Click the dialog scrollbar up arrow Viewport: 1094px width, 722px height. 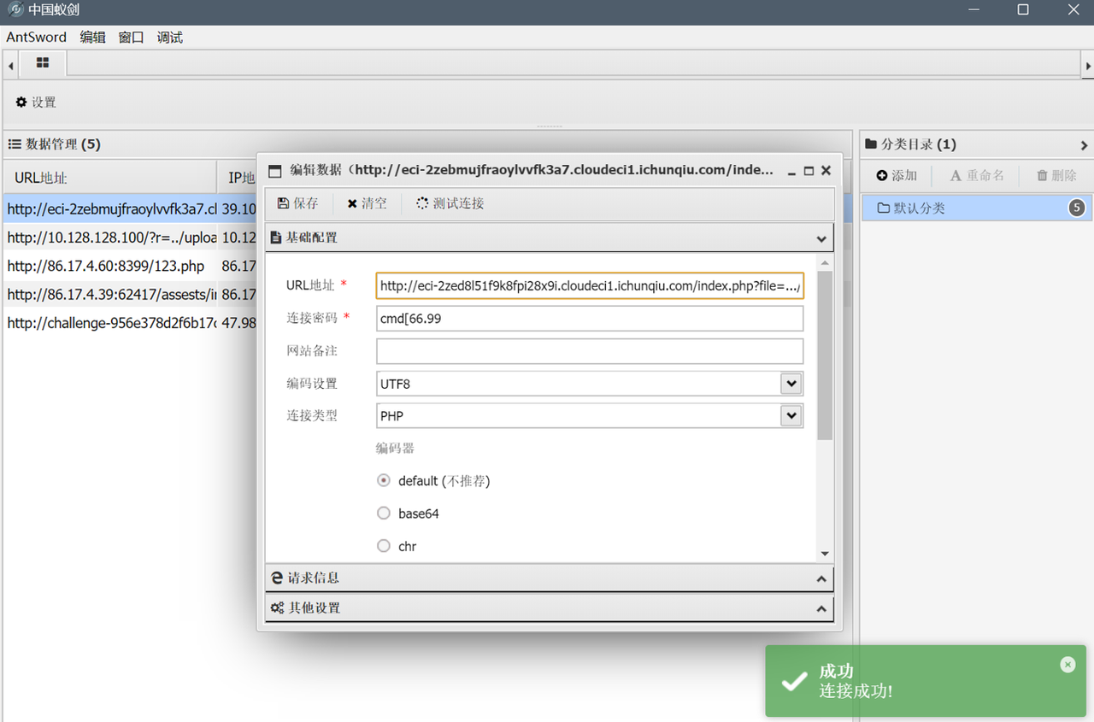[825, 263]
